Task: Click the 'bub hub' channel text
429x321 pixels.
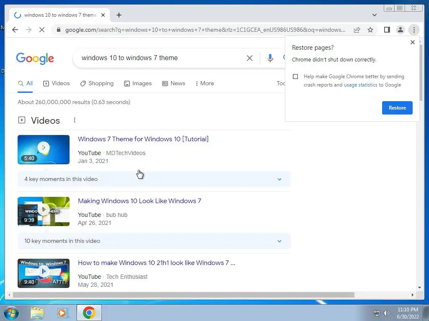Action: [117, 215]
